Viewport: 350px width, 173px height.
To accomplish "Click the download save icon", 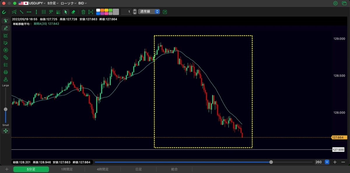I will pos(6,79).
